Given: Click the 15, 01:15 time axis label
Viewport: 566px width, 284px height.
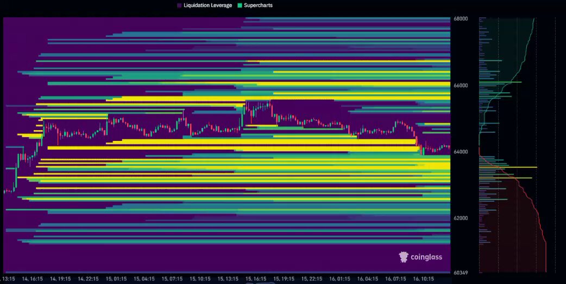Looking at the screenshot, I should (x=116, y=279).
